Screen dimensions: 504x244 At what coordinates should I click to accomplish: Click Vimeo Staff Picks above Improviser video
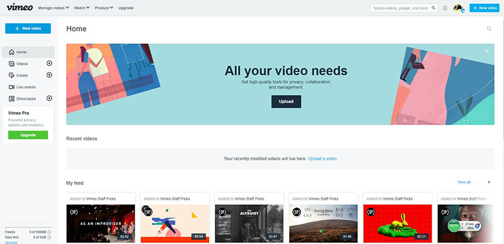[101, 199]
